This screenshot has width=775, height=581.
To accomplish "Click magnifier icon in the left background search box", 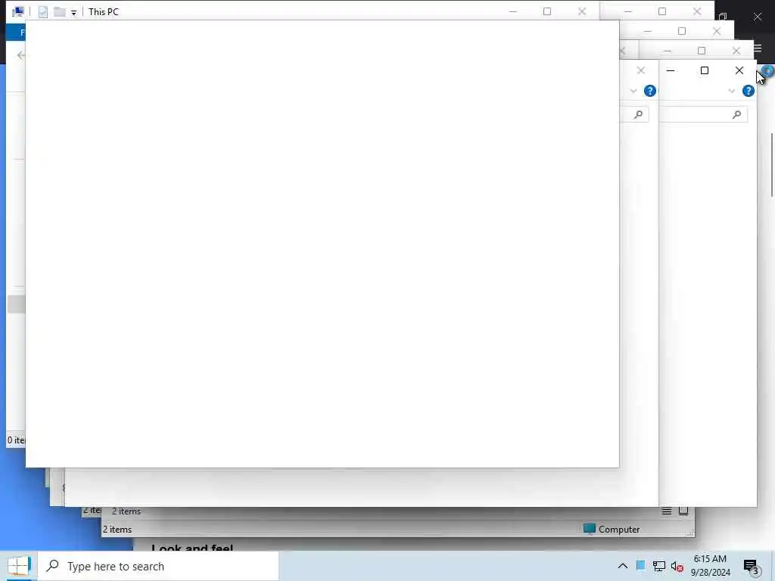I will 639,115.
